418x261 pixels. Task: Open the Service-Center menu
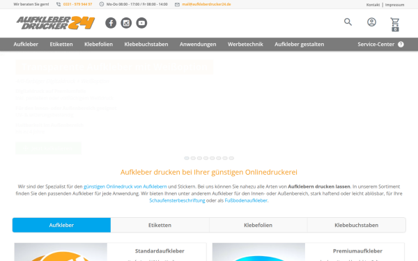[x=376, y=45]
